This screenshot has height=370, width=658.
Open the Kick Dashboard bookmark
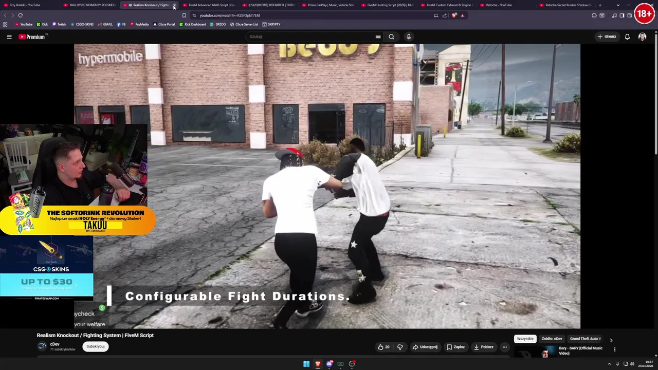coord(193,24)
